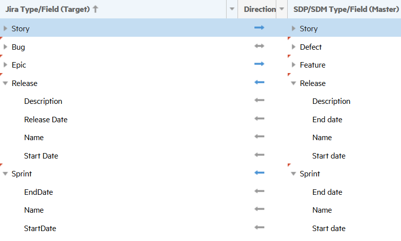Screen dimensions: 401x241
Task: Select the Description field under Jira Release
Action: [x=43, y=101]
